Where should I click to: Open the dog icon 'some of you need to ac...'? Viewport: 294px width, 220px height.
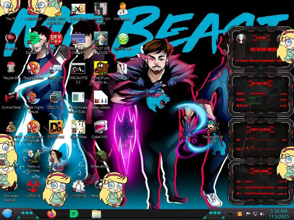click(100, 73)
